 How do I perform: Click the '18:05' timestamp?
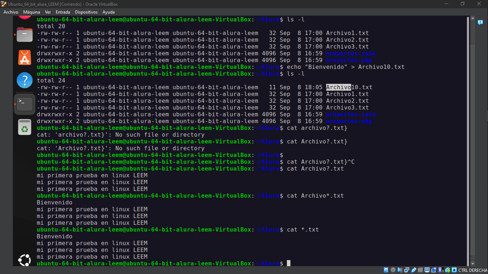314,87
